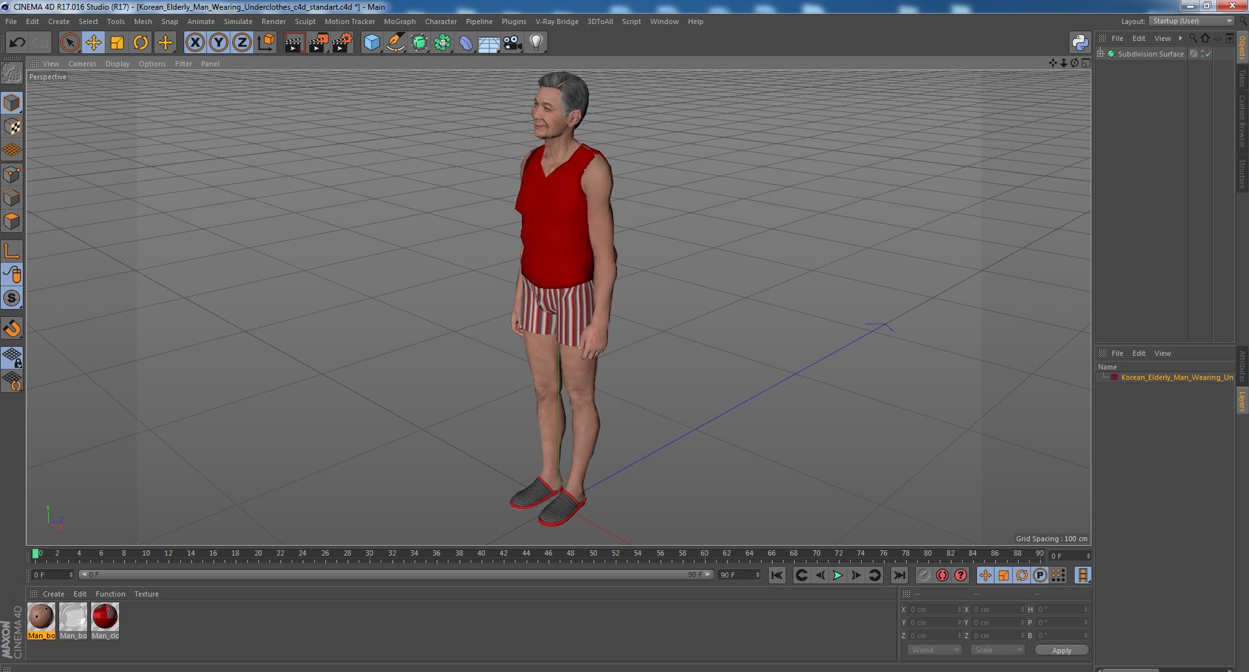Open the World coordinate dropdown
Image resolution: width=1249 pixels, height=672 pixels.
point(935,650)
